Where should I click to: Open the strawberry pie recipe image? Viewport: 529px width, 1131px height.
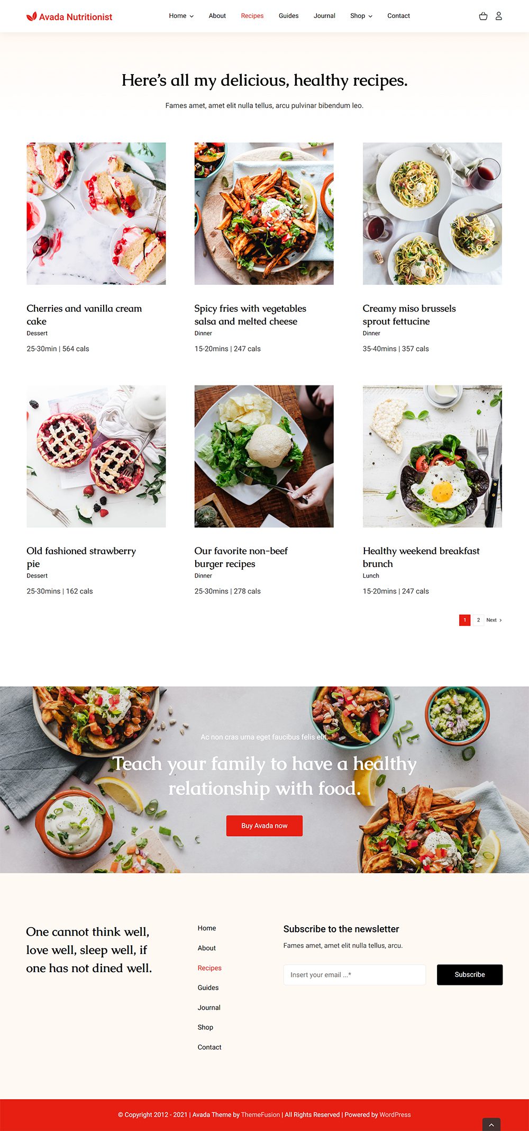click(96, 456)
